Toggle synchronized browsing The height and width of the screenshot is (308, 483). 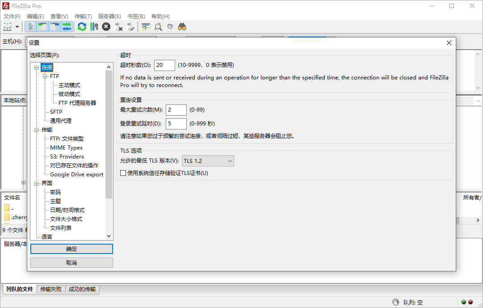[169, 26]
